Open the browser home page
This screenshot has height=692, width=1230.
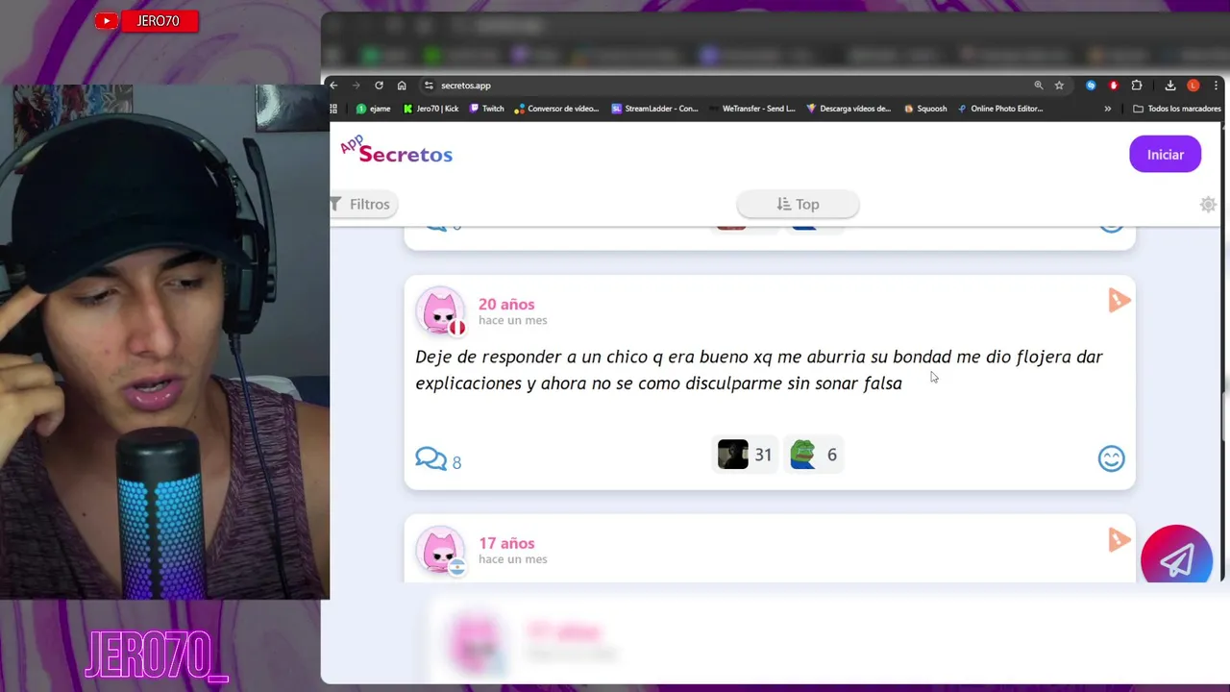(x=402, y=86)
